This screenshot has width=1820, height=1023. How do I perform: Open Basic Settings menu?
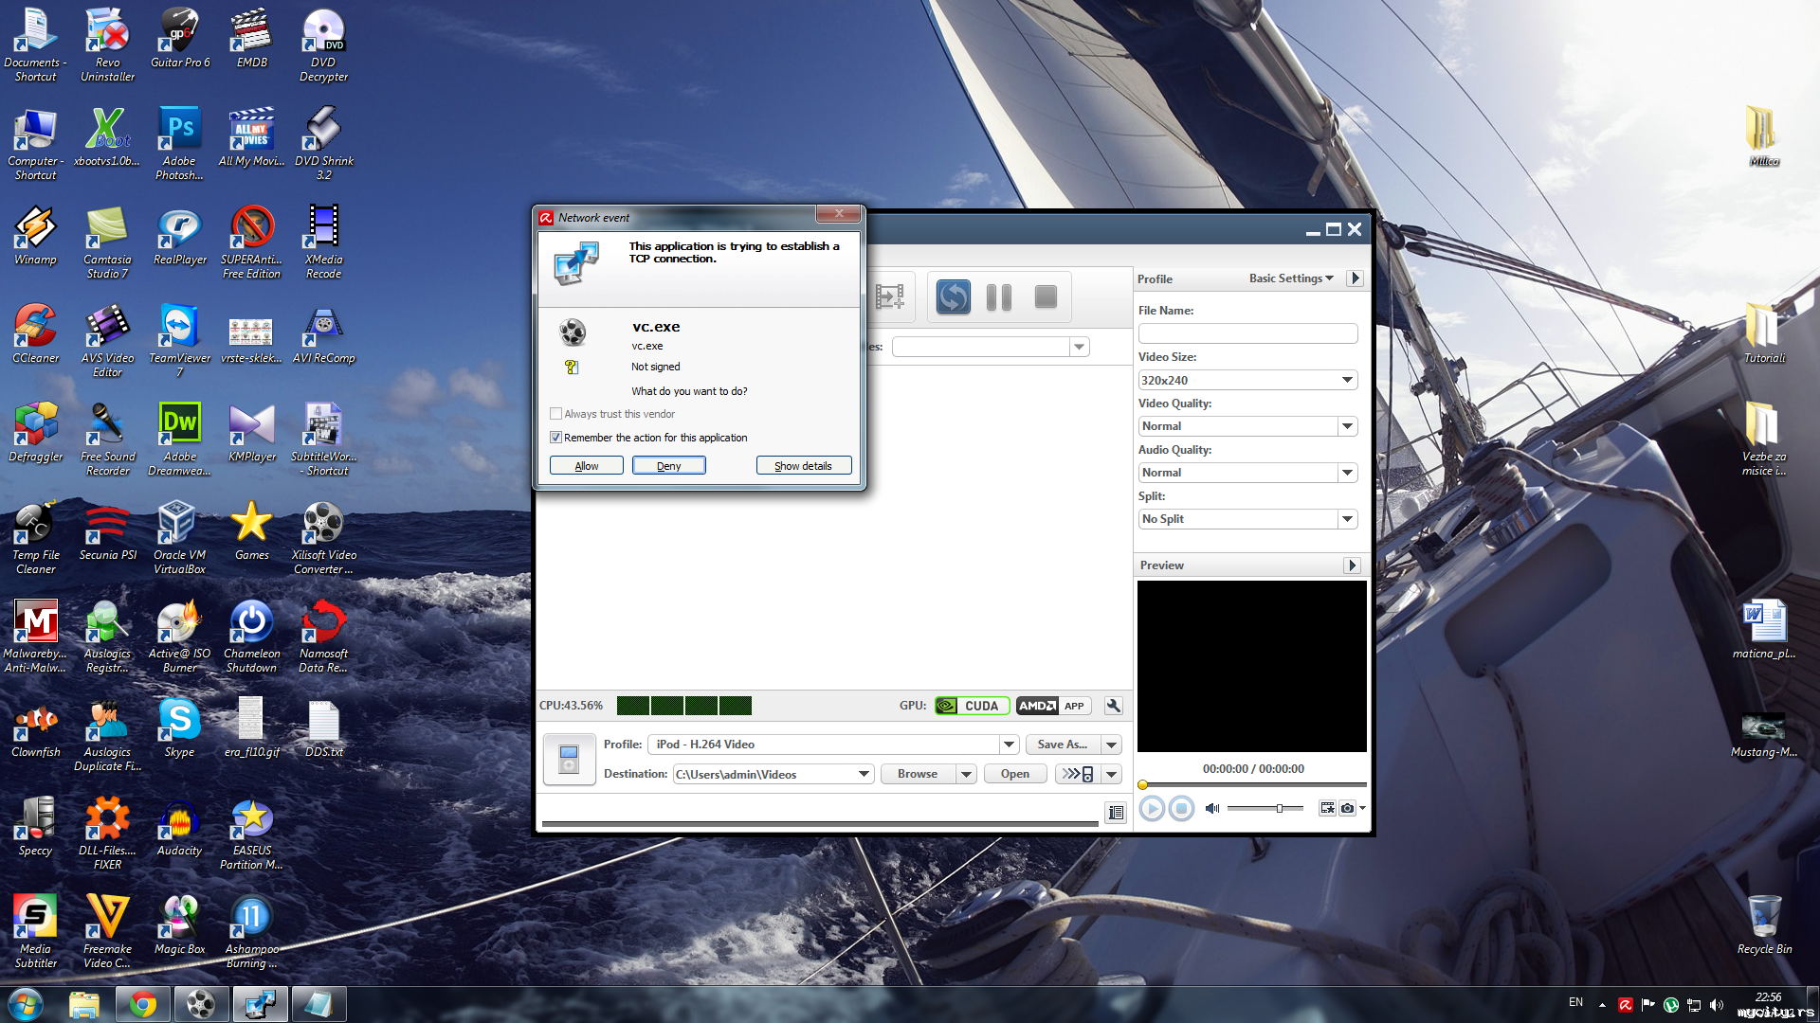point(1290,278)
